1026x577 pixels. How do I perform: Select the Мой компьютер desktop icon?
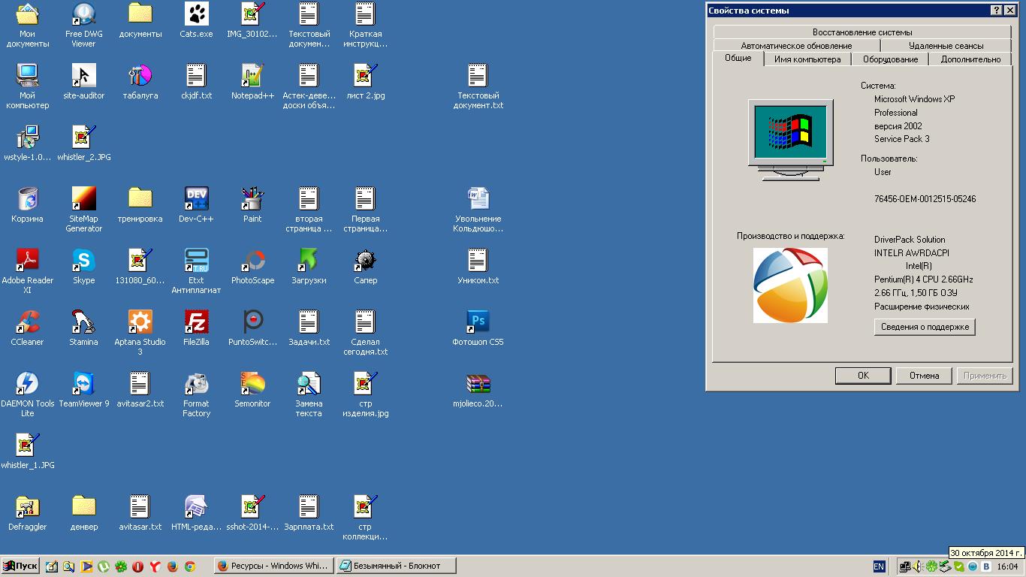[28, 86]
